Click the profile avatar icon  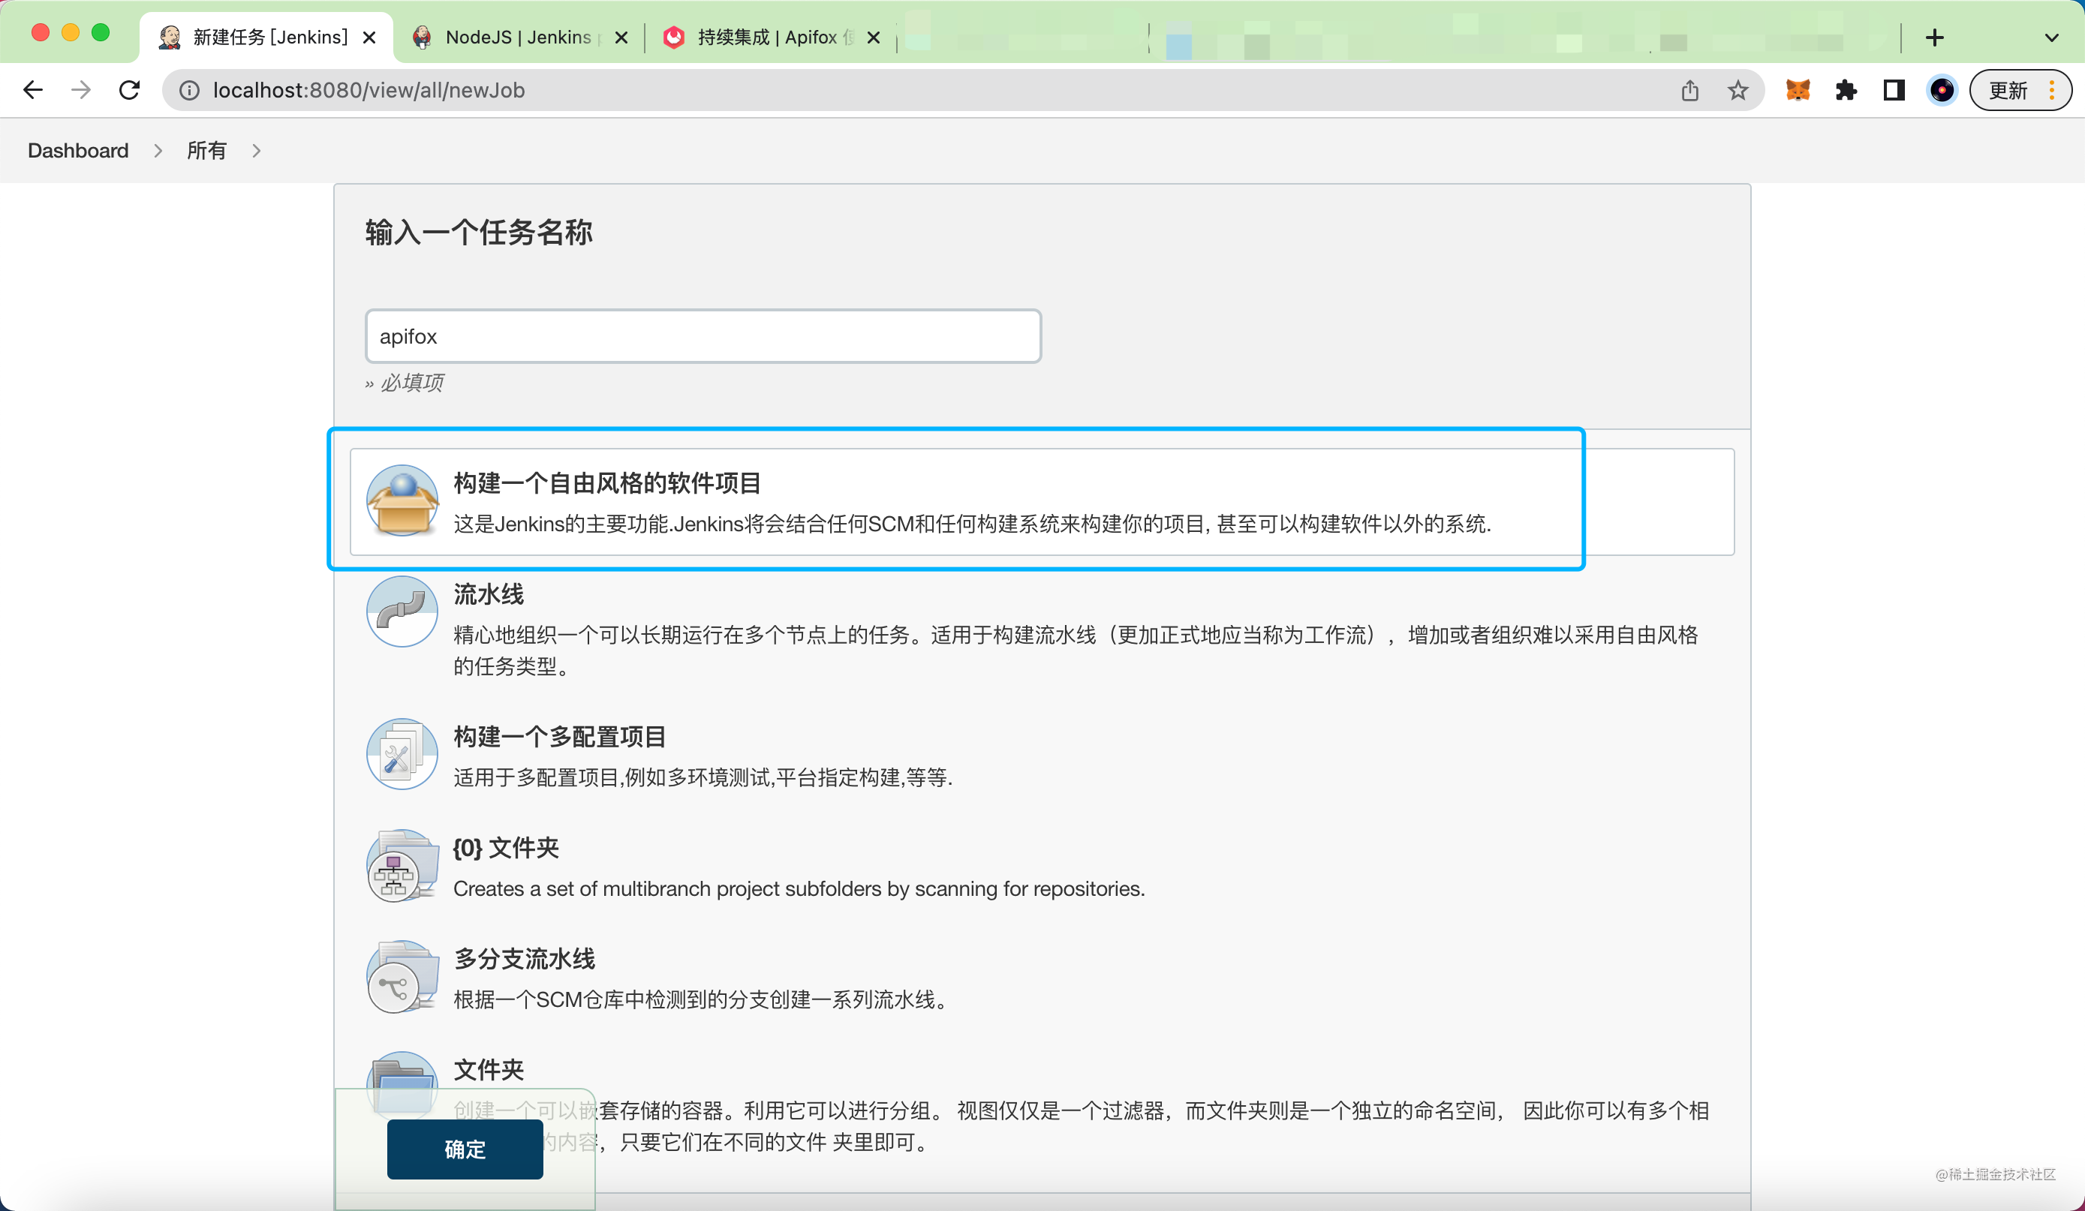point(1942,90)
